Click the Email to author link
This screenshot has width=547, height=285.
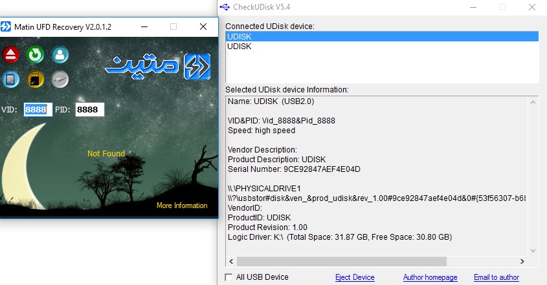pyautogui.click(x=497, y=277)
